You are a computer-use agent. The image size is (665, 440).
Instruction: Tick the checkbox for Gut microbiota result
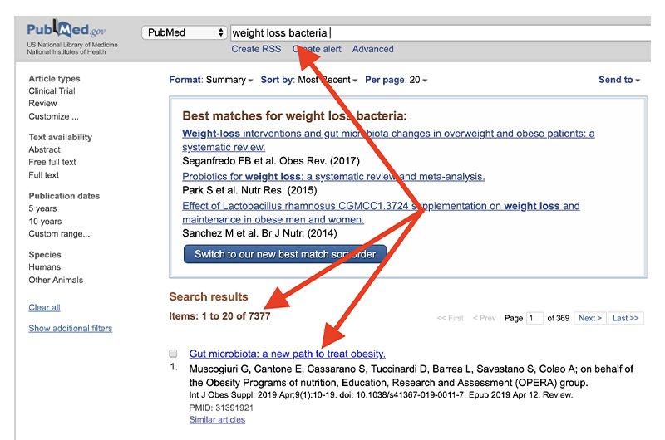click(174, 354)
